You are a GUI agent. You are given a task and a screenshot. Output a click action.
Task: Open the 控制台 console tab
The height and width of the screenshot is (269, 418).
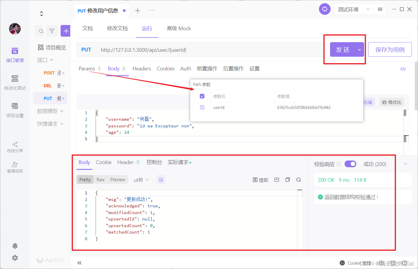click(x=154, y=162)
